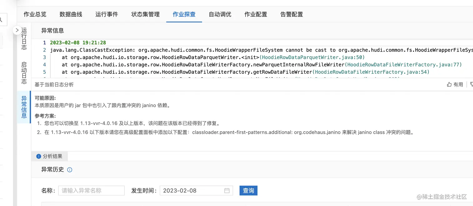Click HoodieRowDataFileWriterFactory.java:77 stack trace reference
The height and width of the screenshot is (206, 473).
403,65
